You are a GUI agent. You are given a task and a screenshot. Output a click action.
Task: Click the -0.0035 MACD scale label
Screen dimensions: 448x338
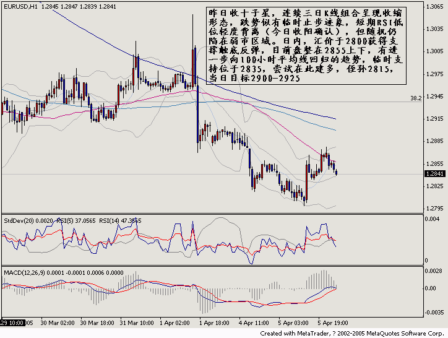[434, 313]
